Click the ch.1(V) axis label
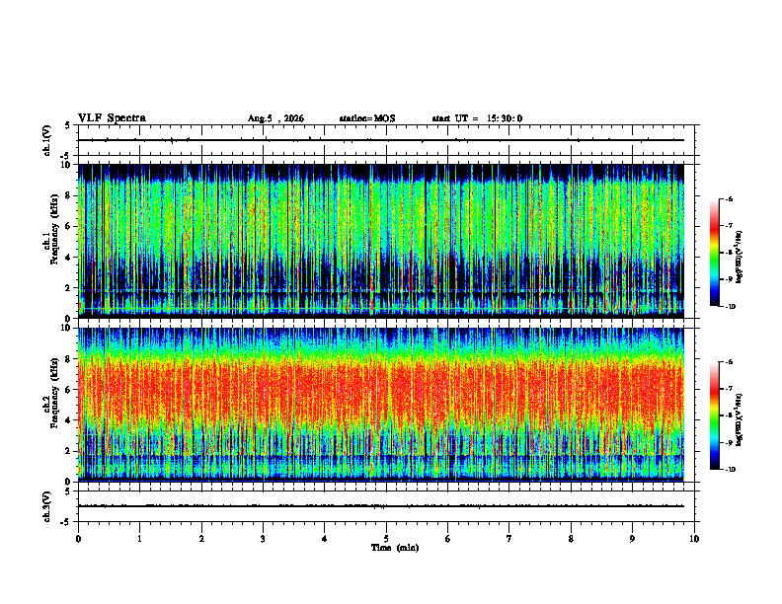782x604 pixels. (47, 140)
